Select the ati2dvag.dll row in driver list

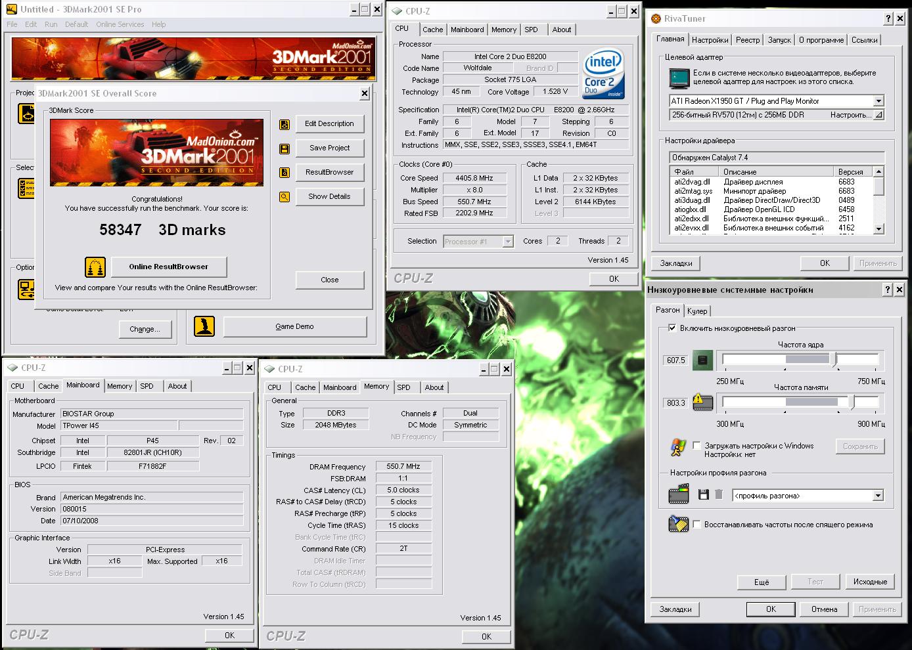(x=770, y=182)
